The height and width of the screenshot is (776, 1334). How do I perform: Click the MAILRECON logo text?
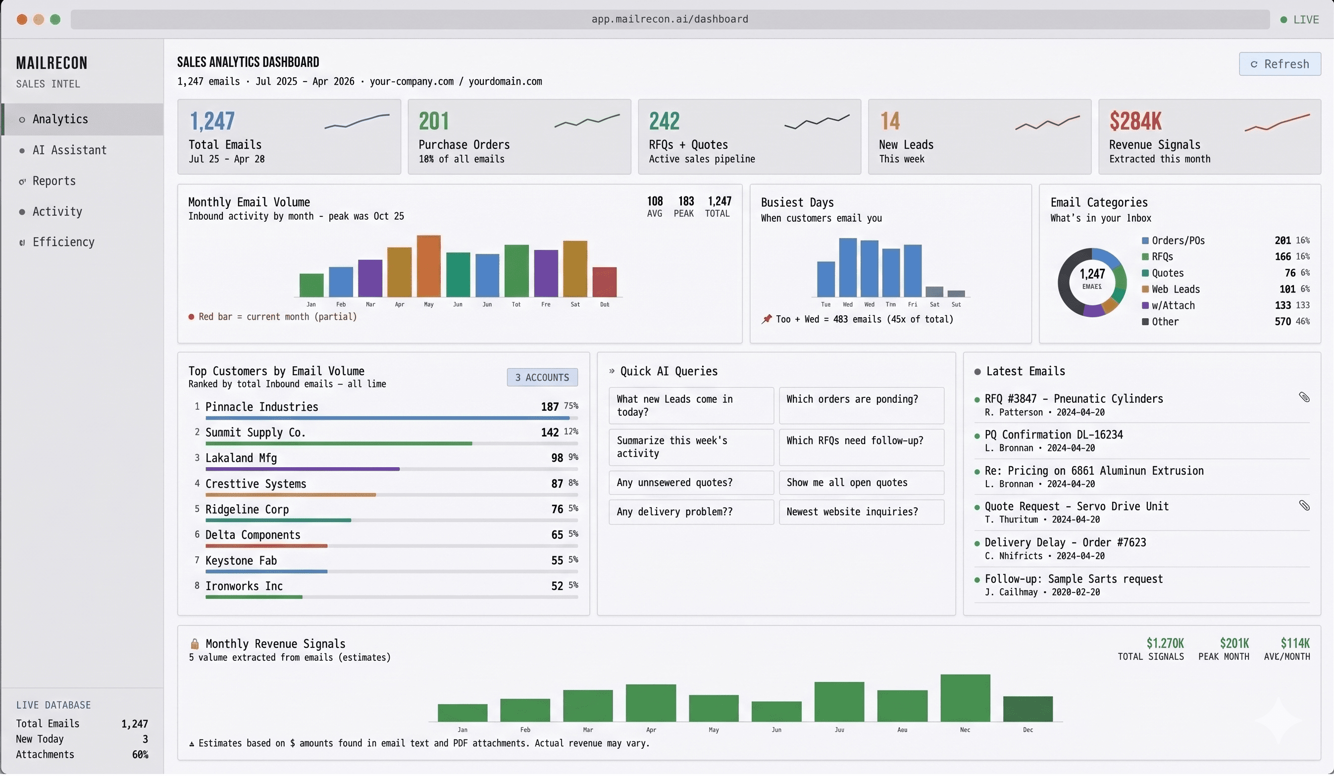tap(51, 63)
